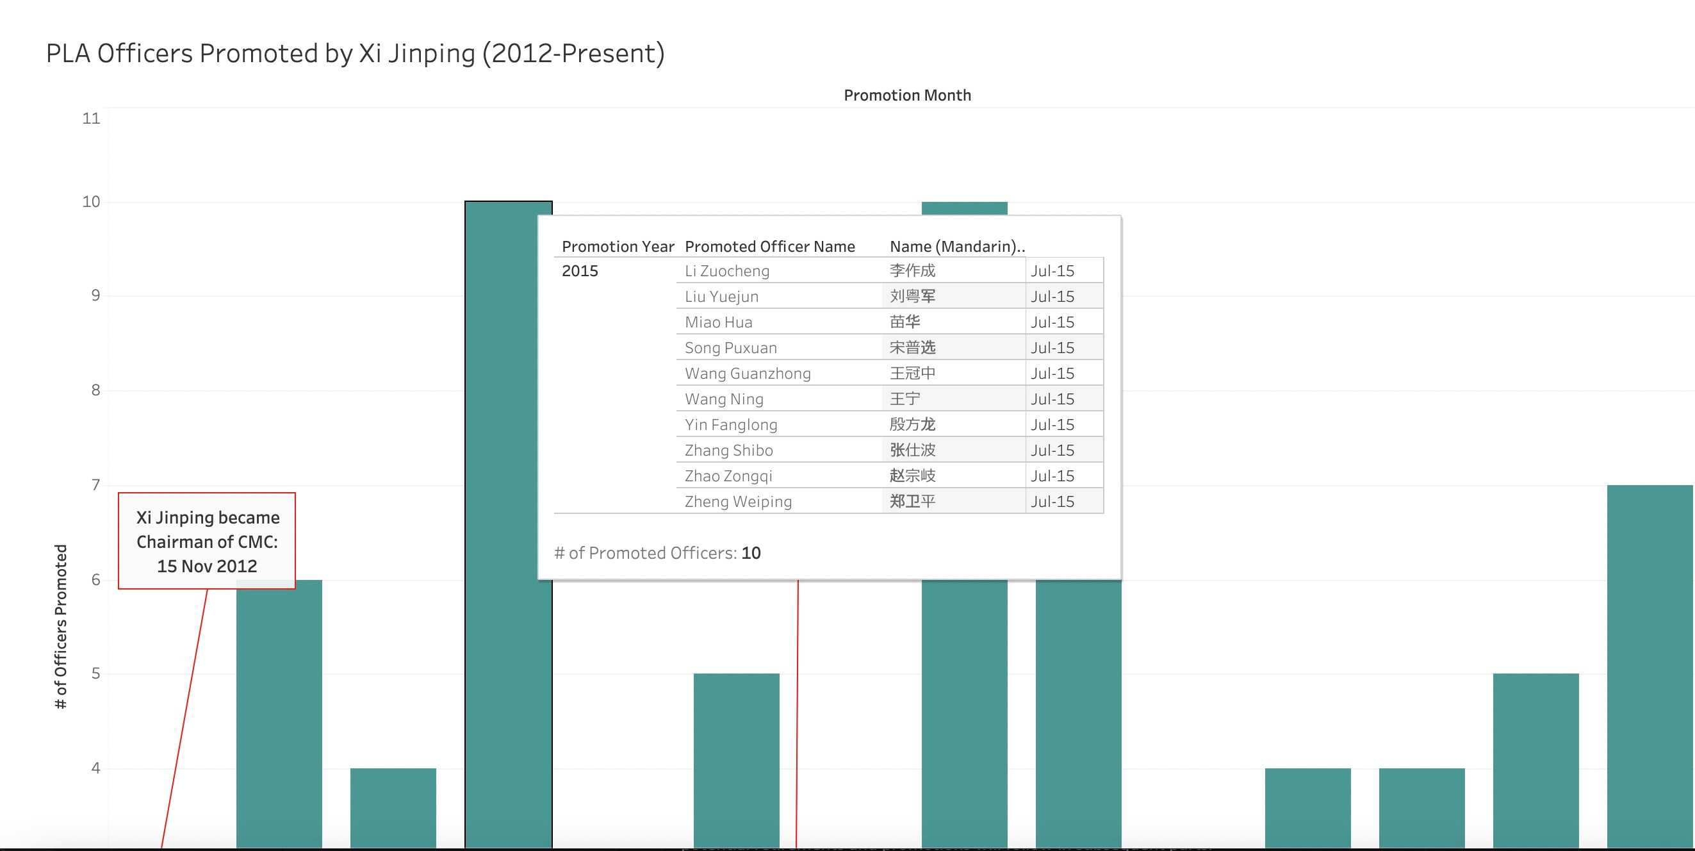Click the # of Officers Promoted axis label
This screenshot has height=851, width=1695.
pos(61,626)
